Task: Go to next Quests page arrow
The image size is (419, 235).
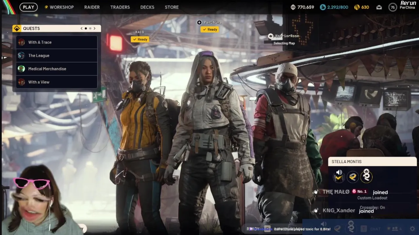Action: 95,28
